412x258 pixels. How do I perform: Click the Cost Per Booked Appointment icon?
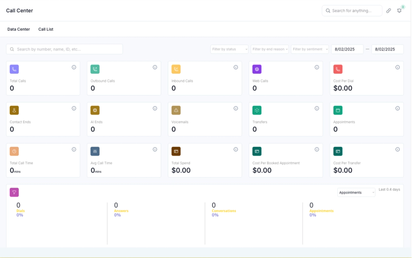pos(257,151)
